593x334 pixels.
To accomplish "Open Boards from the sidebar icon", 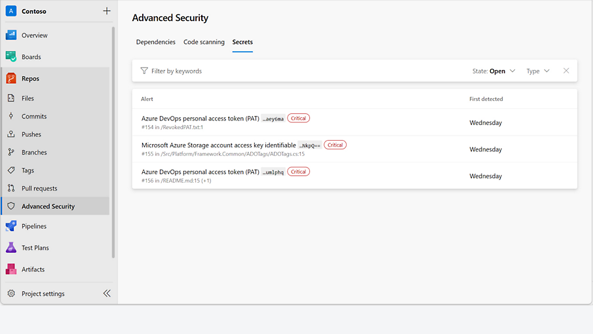I will [11, 57].
